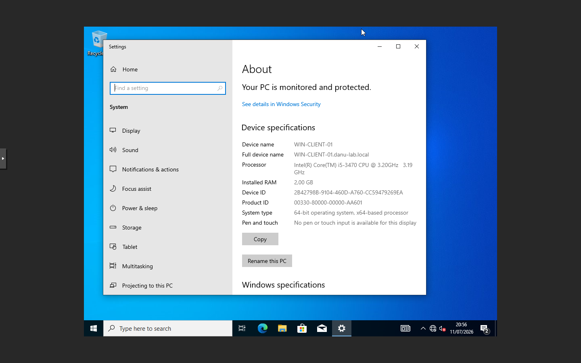Click the Multitasking label in sidebar
This screenshot has height=363, width=581.
pos(137,266)
